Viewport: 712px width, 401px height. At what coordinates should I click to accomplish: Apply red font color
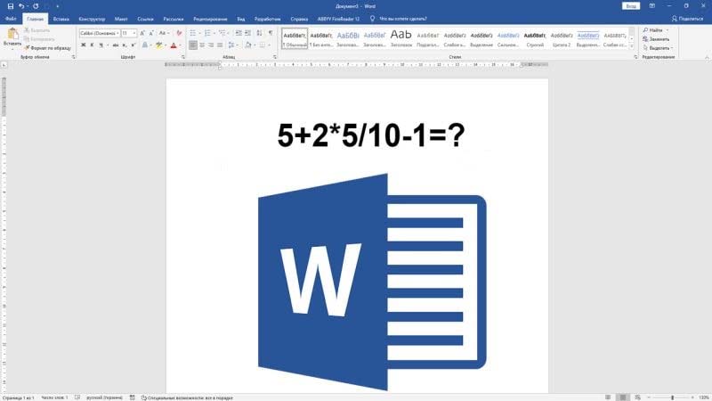tap(174, 45)
